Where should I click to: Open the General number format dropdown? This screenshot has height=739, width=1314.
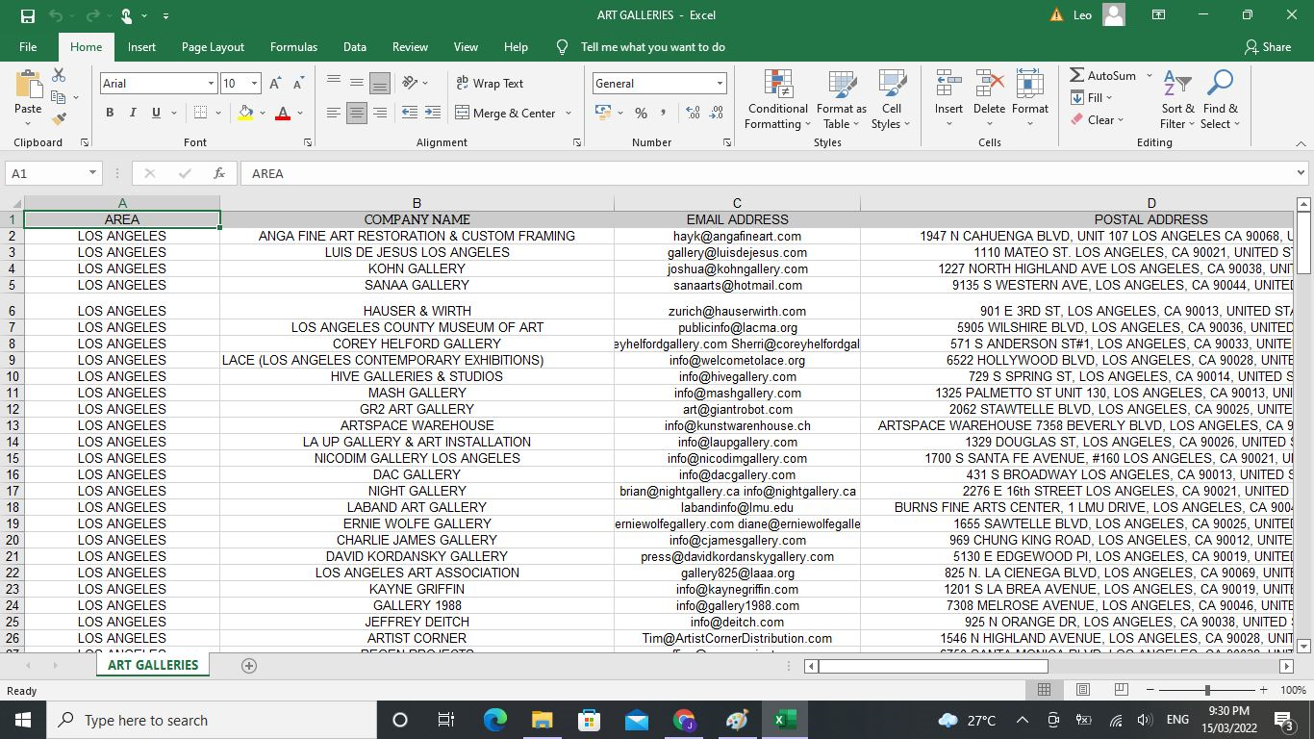pyautogui.click(x=719, y=84)
